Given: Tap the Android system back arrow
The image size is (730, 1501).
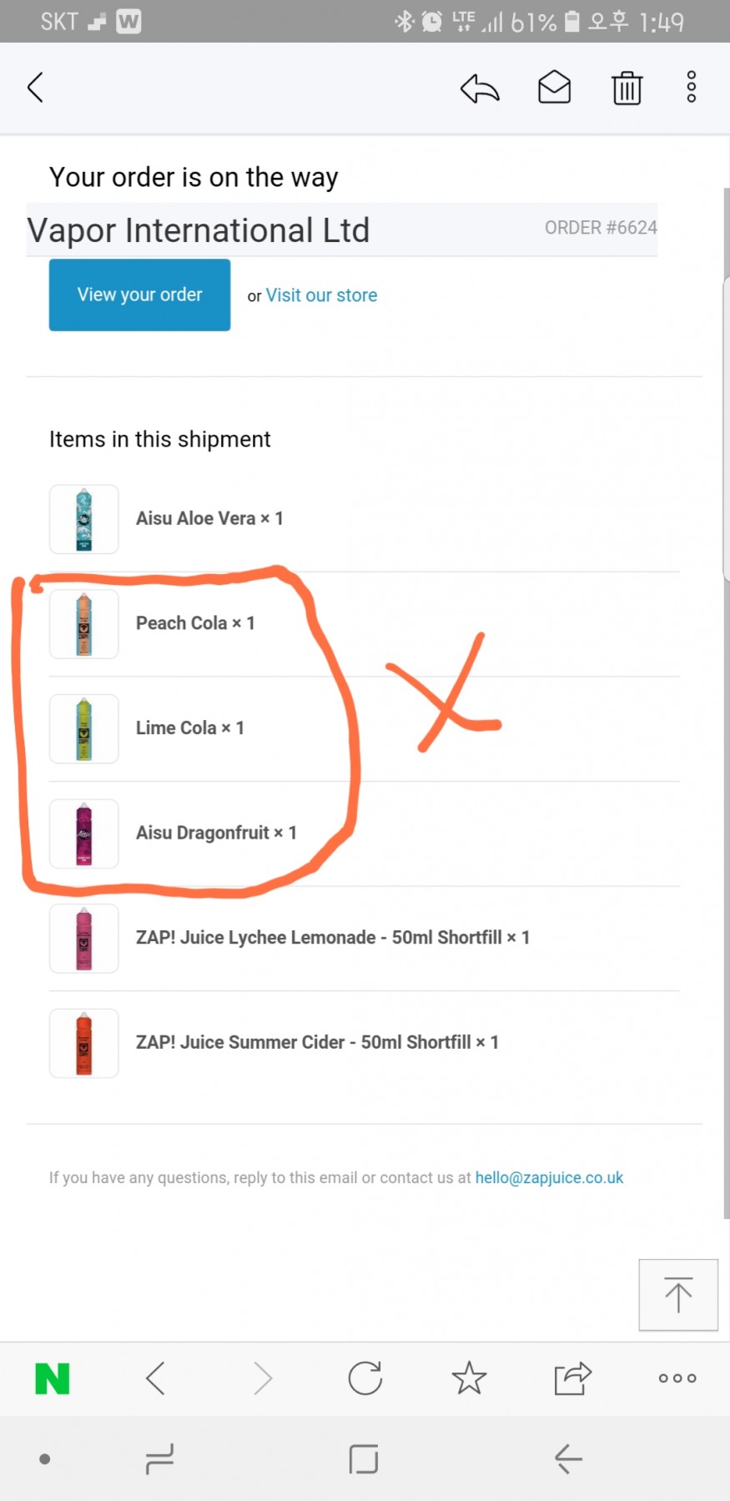Looking at the screenshot, I should pos(568,1458).
